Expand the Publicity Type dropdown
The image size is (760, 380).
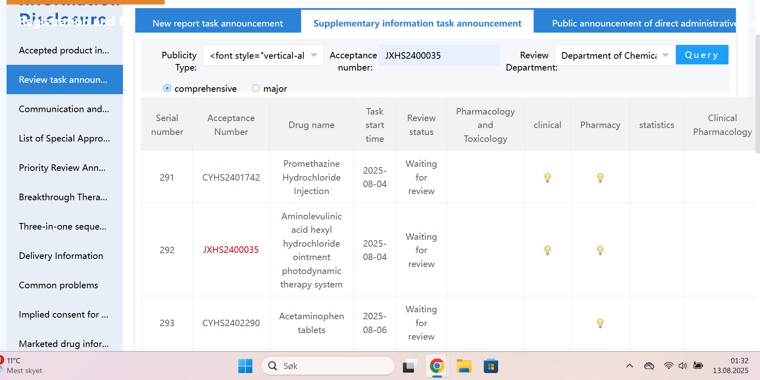(x=263, y=55)
